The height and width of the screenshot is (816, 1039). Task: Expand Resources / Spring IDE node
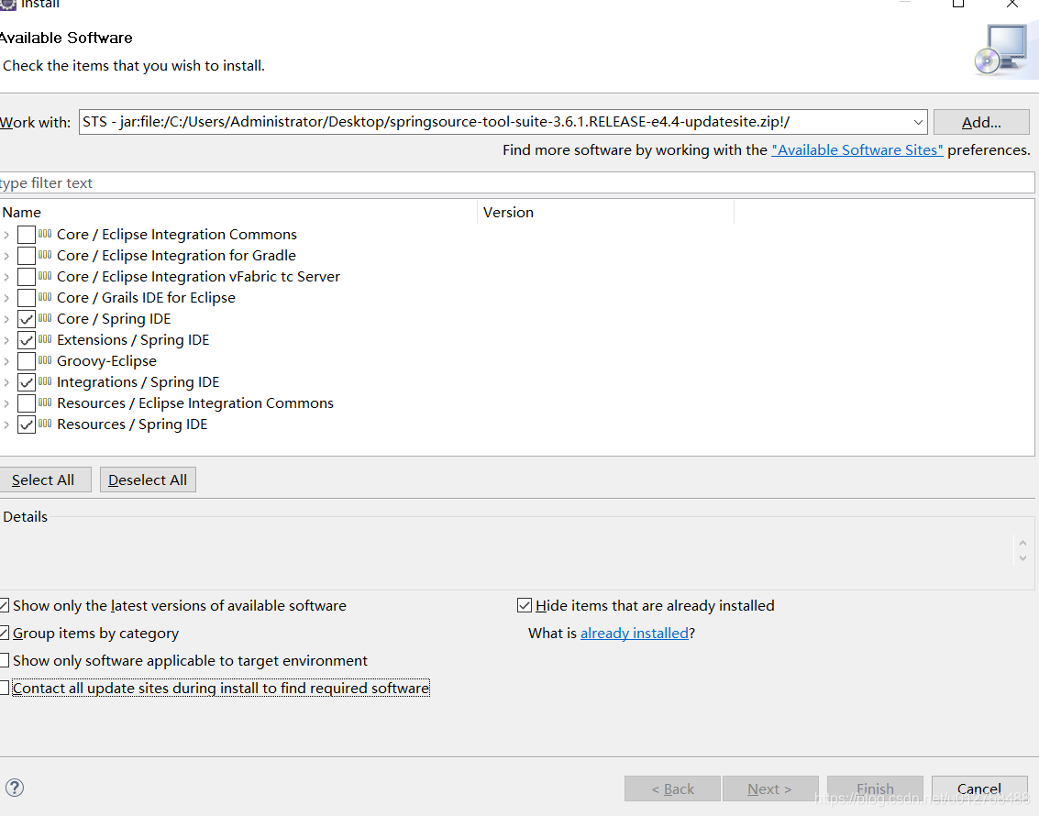[6, 425]
